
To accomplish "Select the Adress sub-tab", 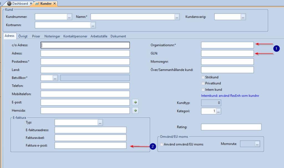I will [9, 36].
